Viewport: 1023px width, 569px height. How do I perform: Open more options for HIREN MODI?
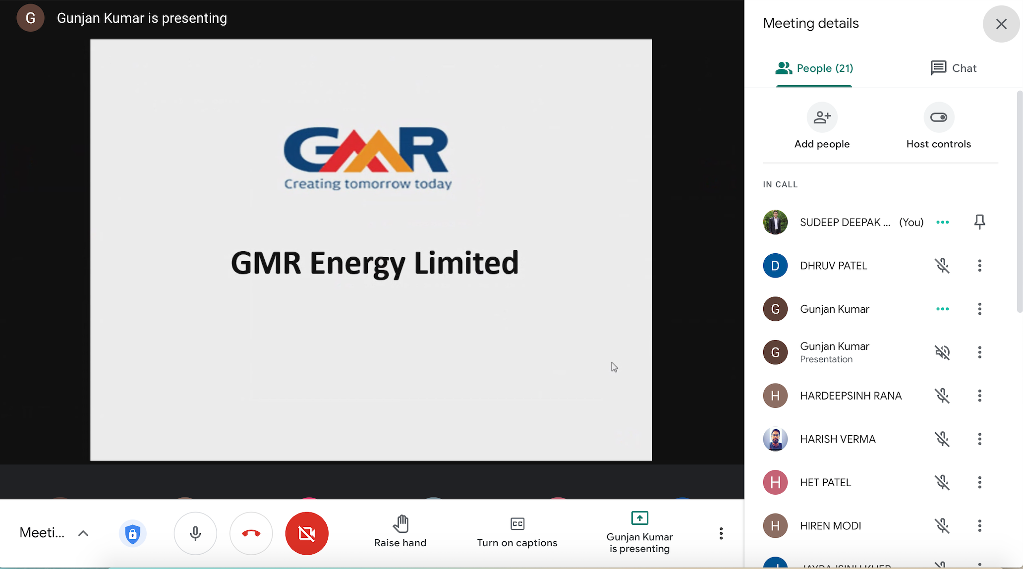[x=979, y=526]
